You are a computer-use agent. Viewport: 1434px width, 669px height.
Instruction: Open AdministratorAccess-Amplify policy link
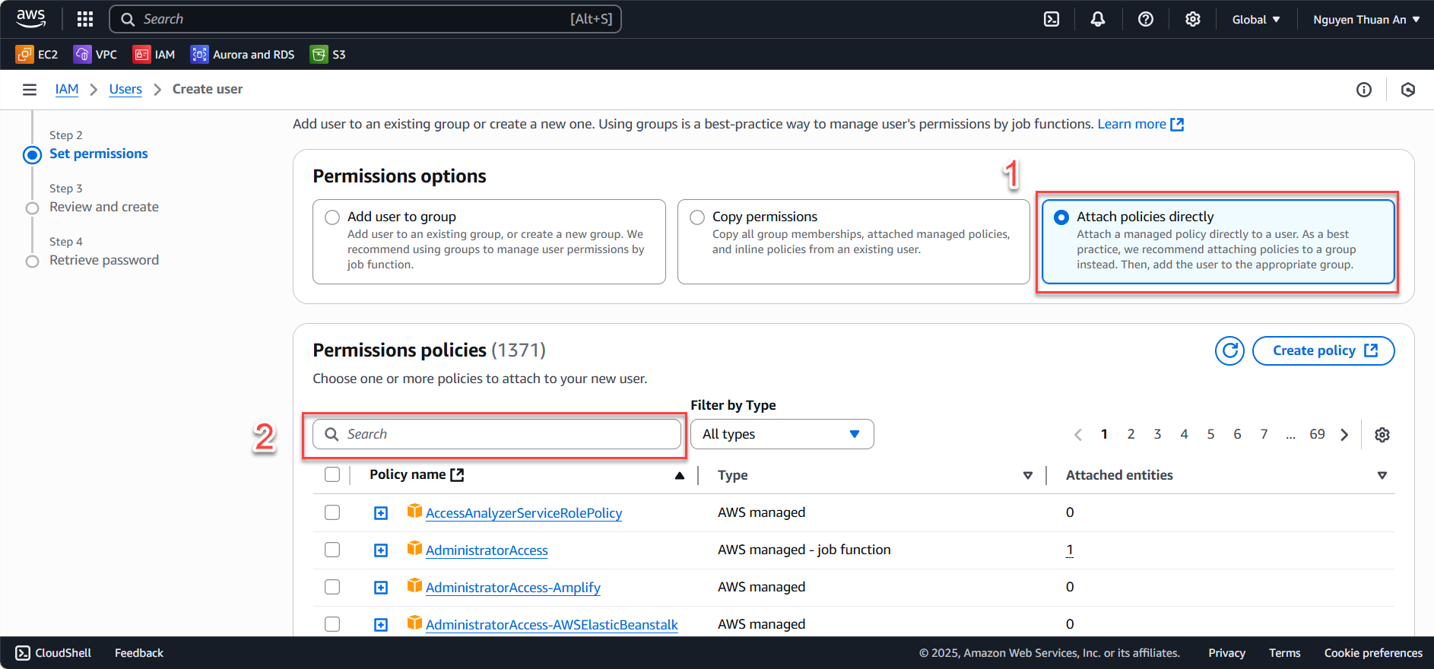click(x=513, y=588)
